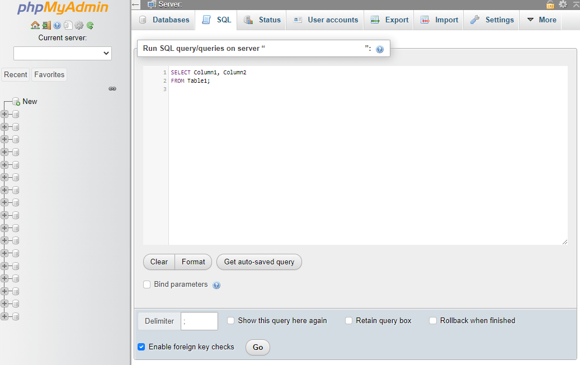Refresh the navigation panel with the green reload icon
This screenshot has height=365, width=580.
tap(89, 25)
